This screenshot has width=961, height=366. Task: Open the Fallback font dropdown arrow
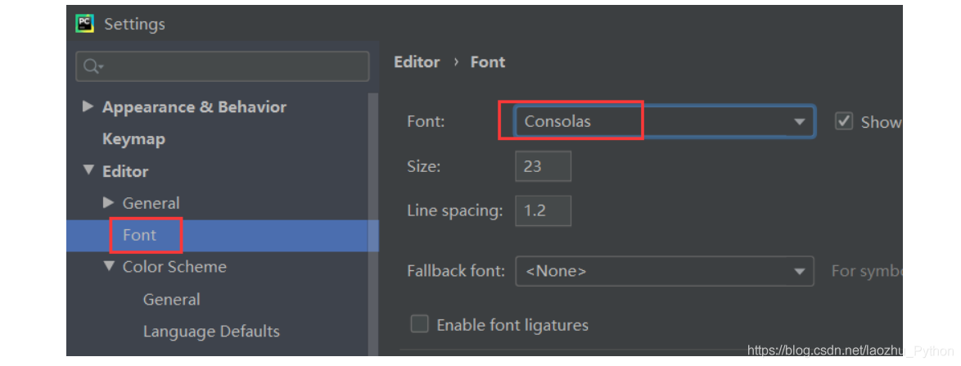pyautogui.click(x=799, y=271)
